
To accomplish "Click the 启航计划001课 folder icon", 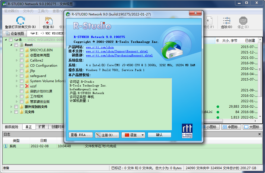I will point(27,91).
